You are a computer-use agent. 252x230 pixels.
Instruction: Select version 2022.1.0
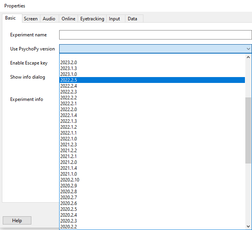(x=152, y=139)
